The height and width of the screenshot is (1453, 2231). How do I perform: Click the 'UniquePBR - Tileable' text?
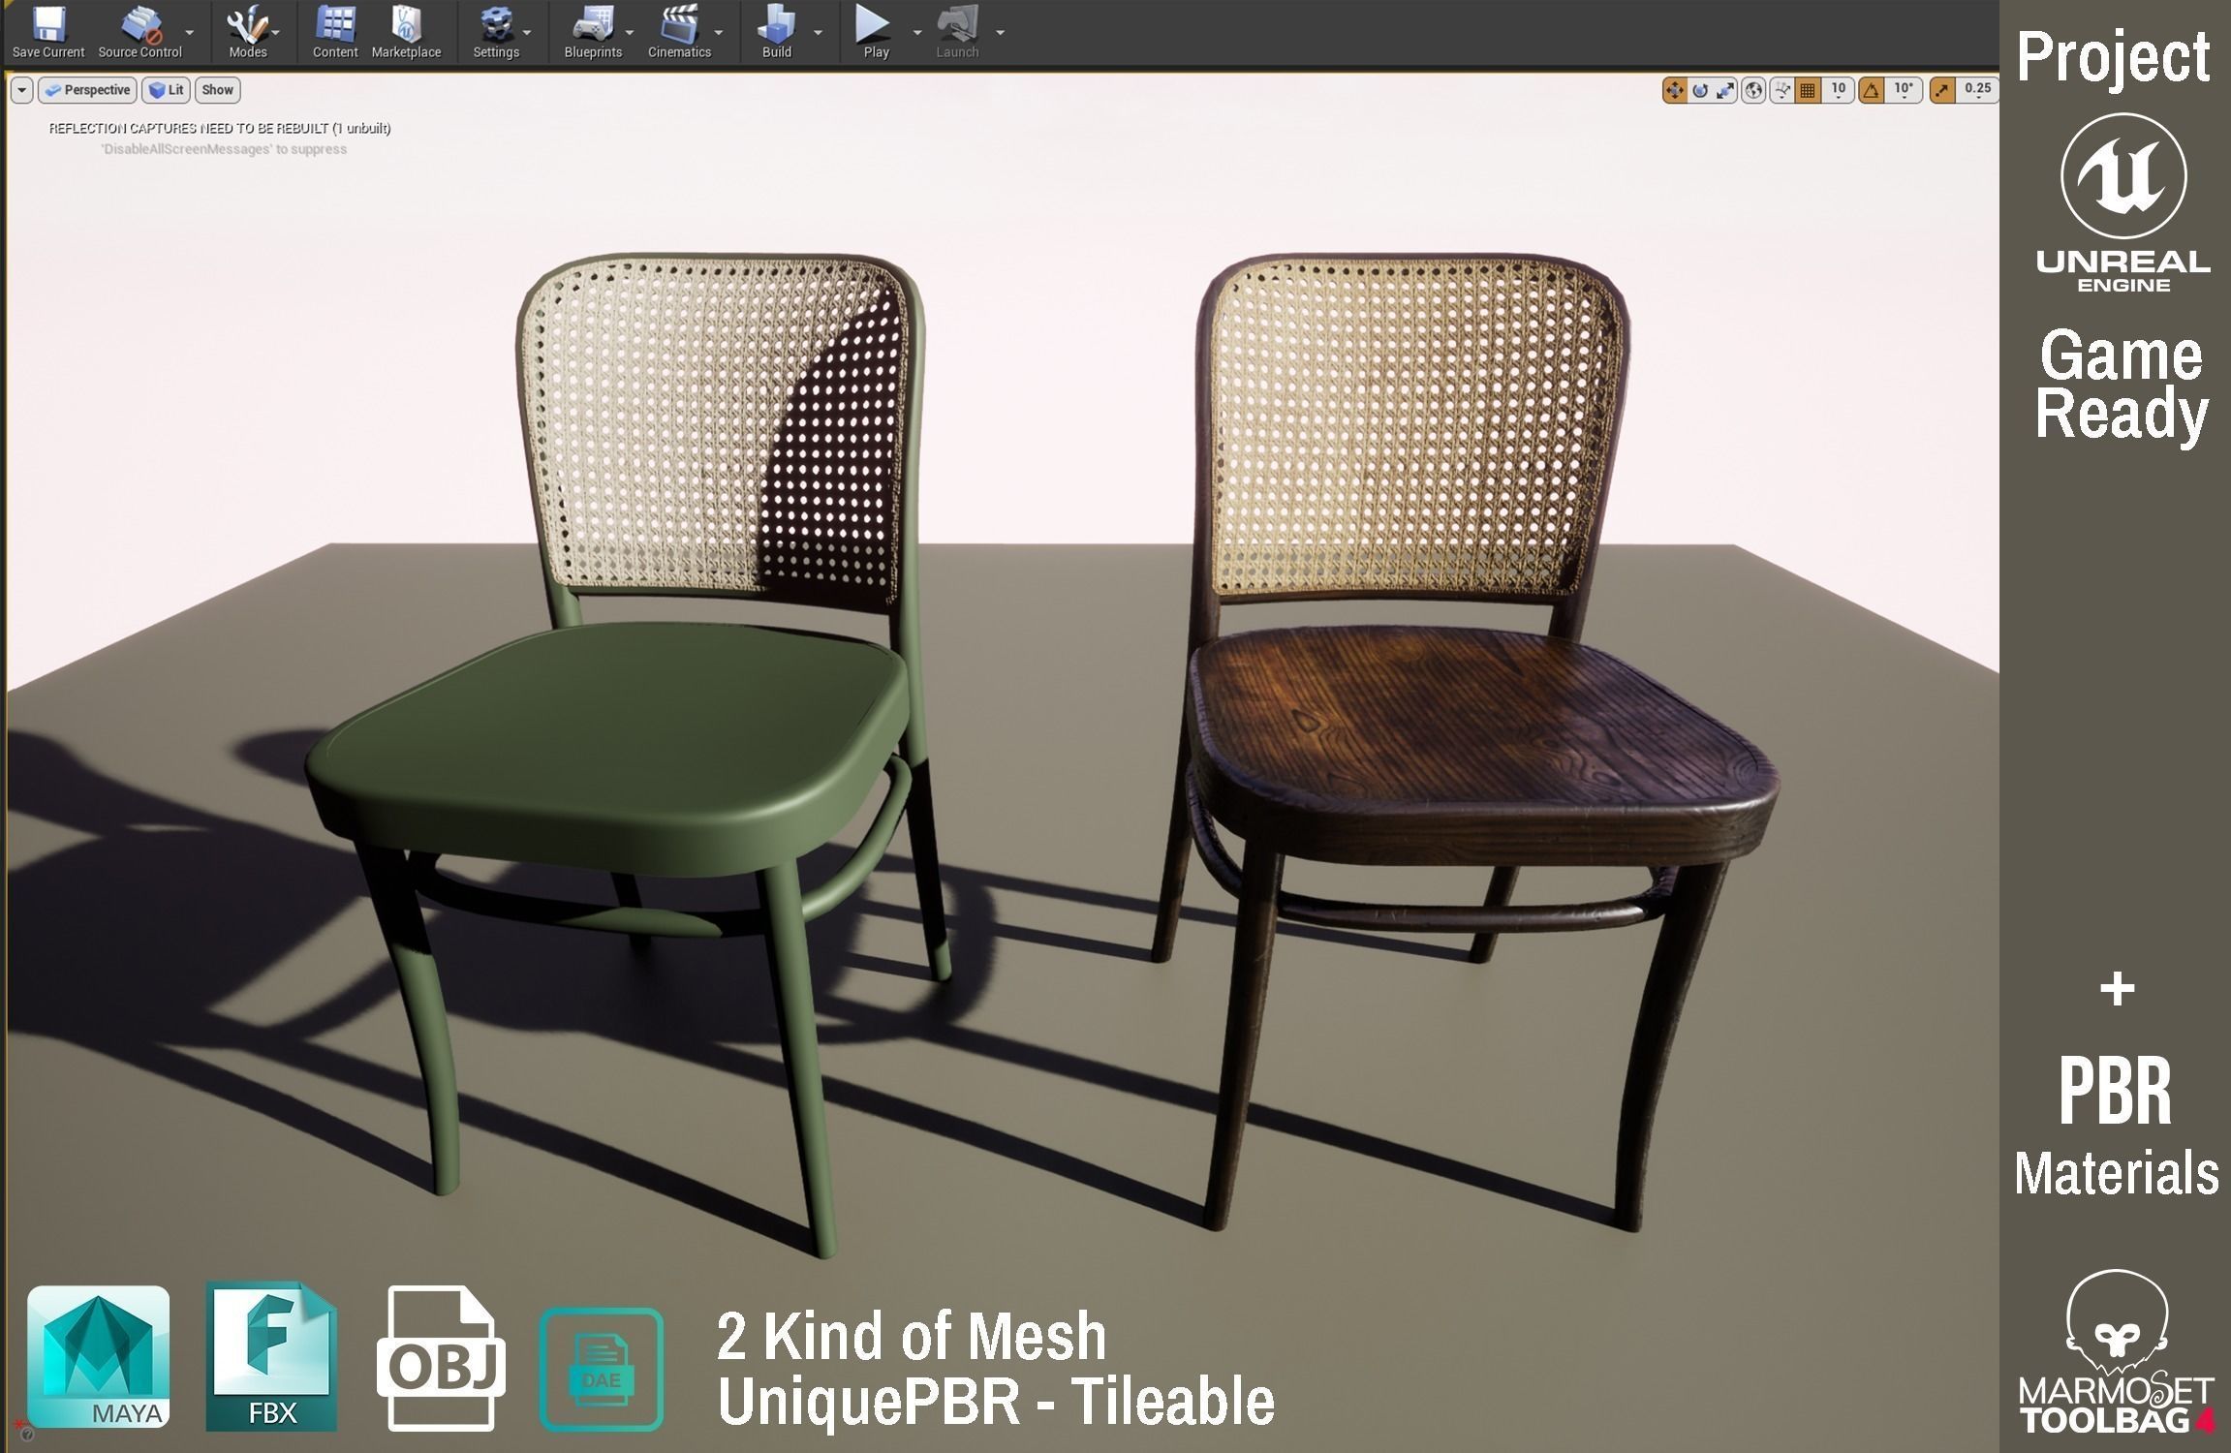[x=996, y=1402]
